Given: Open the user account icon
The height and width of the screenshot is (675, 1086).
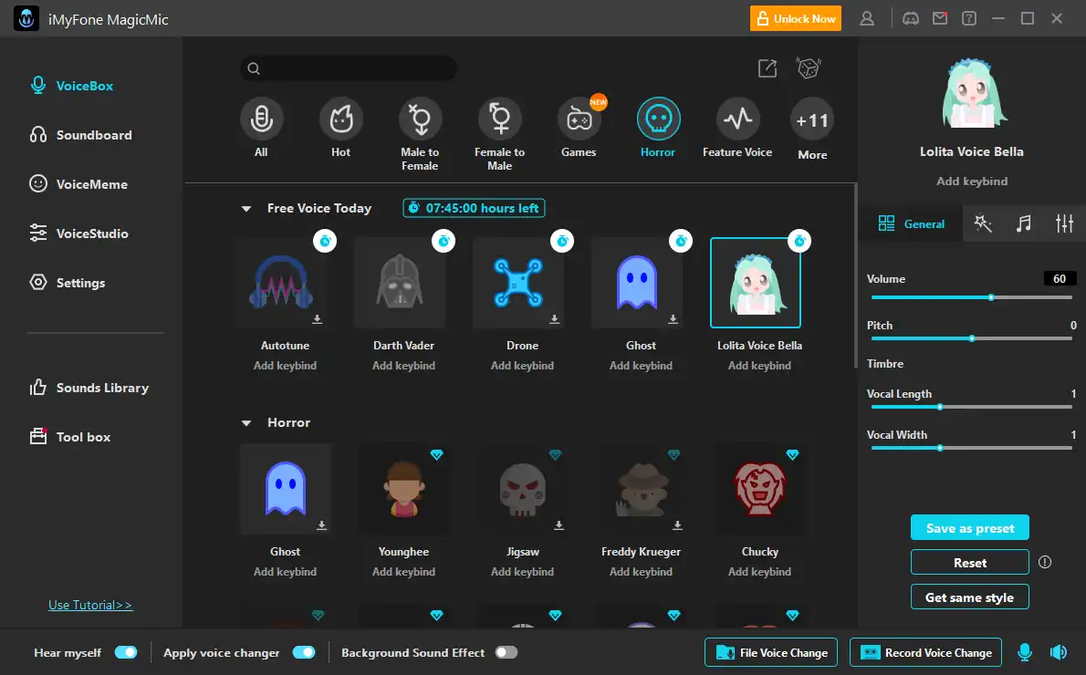Looking at the screenshot, I should (x=866, y=18).
